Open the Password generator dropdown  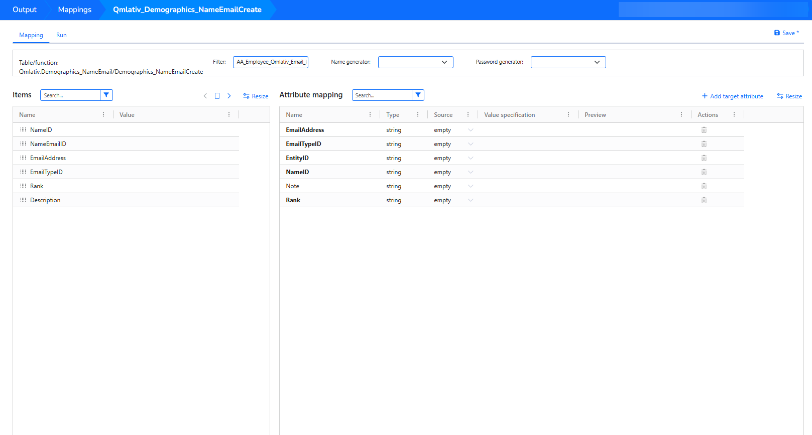click(x=568, y=62)
